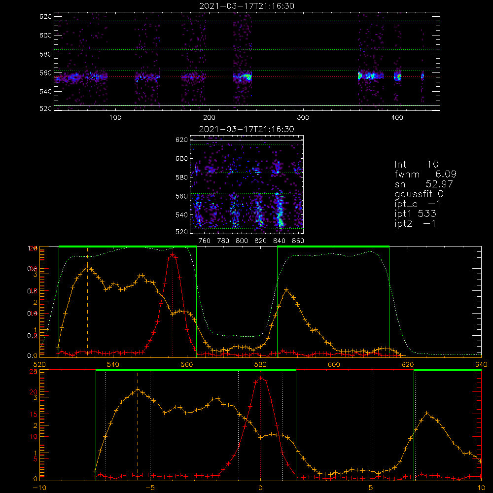
Task: Click x-axis label 860 of the small spectrogram
Action: [298, 241]
